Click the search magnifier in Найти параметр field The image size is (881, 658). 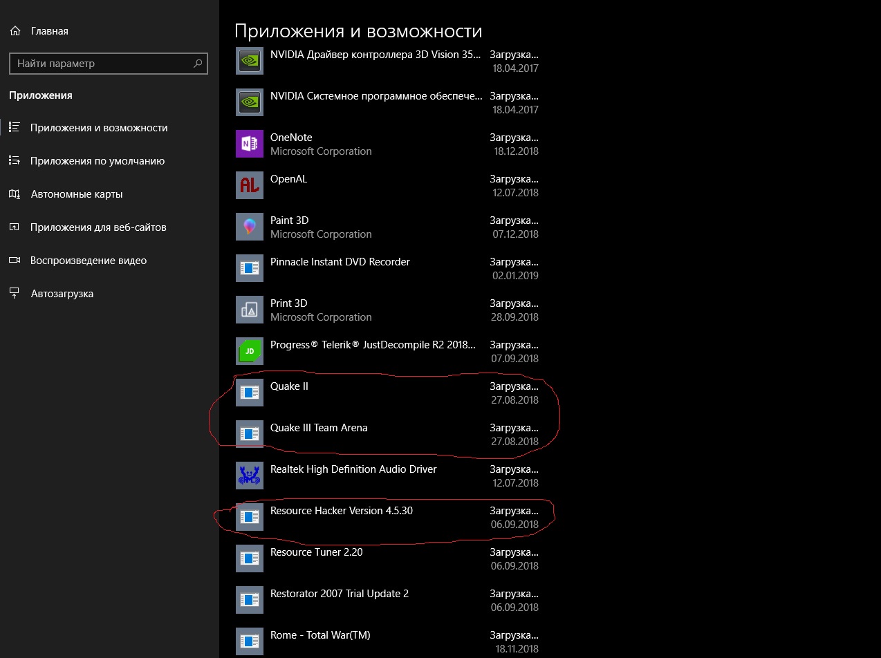(198, 64)
